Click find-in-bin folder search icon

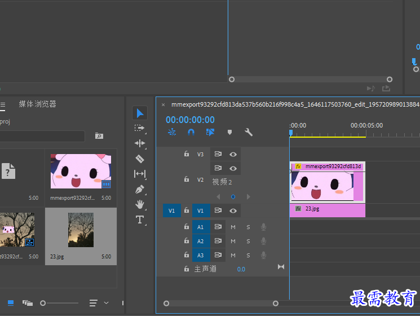99,136
